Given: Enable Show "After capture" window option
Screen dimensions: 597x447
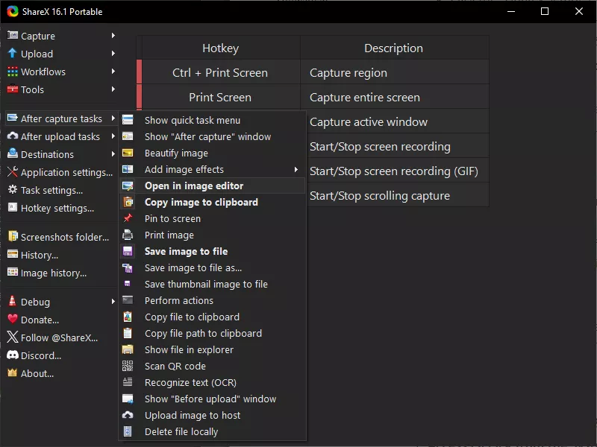Looking at the screenshot, I should pos(213,136).
